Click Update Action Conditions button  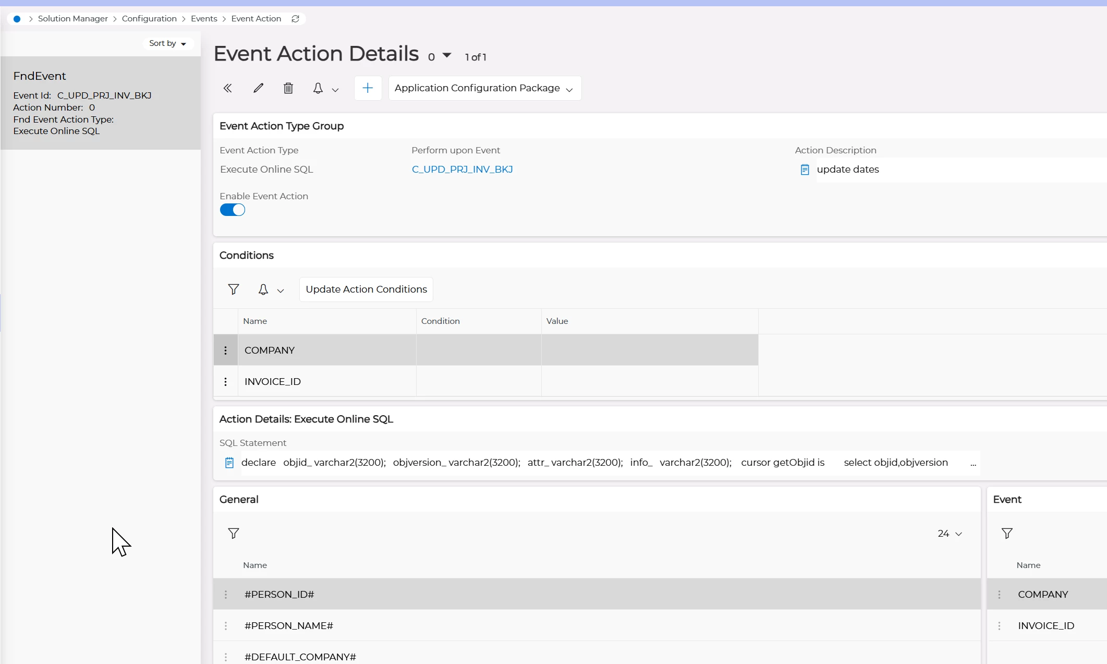(366, 289)
